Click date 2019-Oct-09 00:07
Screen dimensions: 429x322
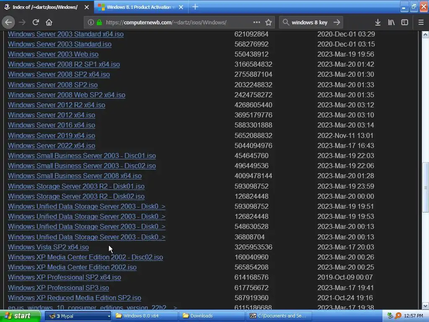tap(345, 278)
